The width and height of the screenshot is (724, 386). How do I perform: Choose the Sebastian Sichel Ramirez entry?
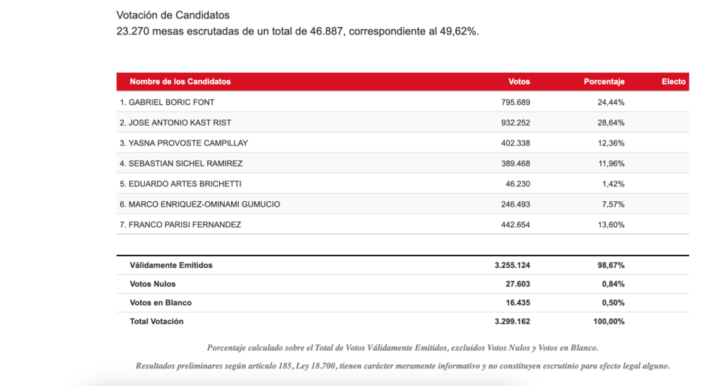point(181,164)
